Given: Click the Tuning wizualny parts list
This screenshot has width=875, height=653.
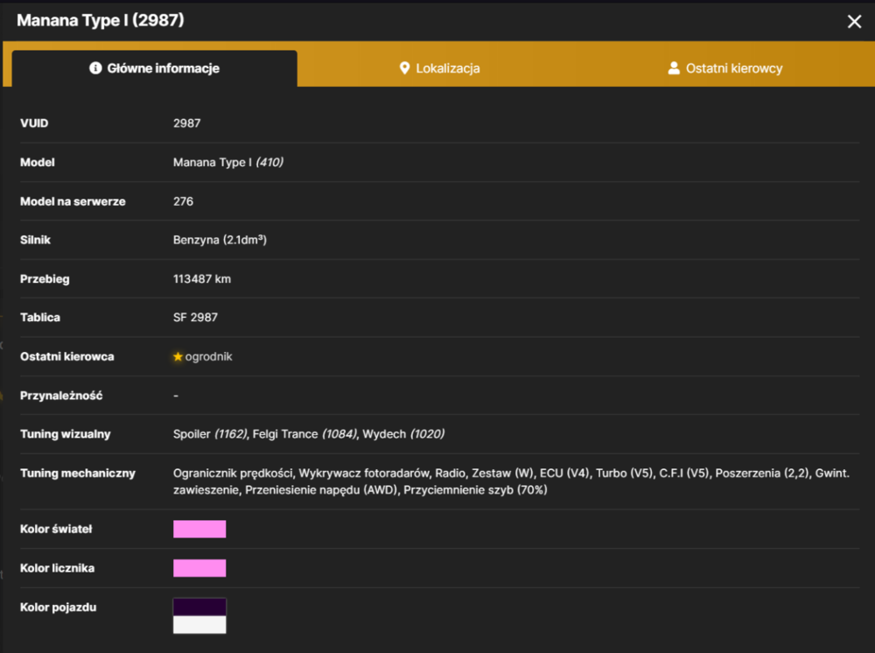Looking at the screenshot, I should pyautogui.click(x=309, y=434).
